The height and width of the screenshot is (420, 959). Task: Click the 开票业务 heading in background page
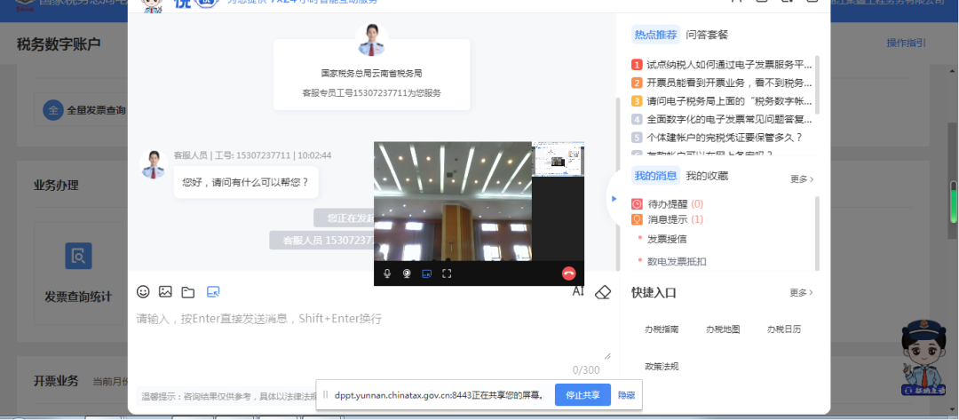[x=56, y=381]
